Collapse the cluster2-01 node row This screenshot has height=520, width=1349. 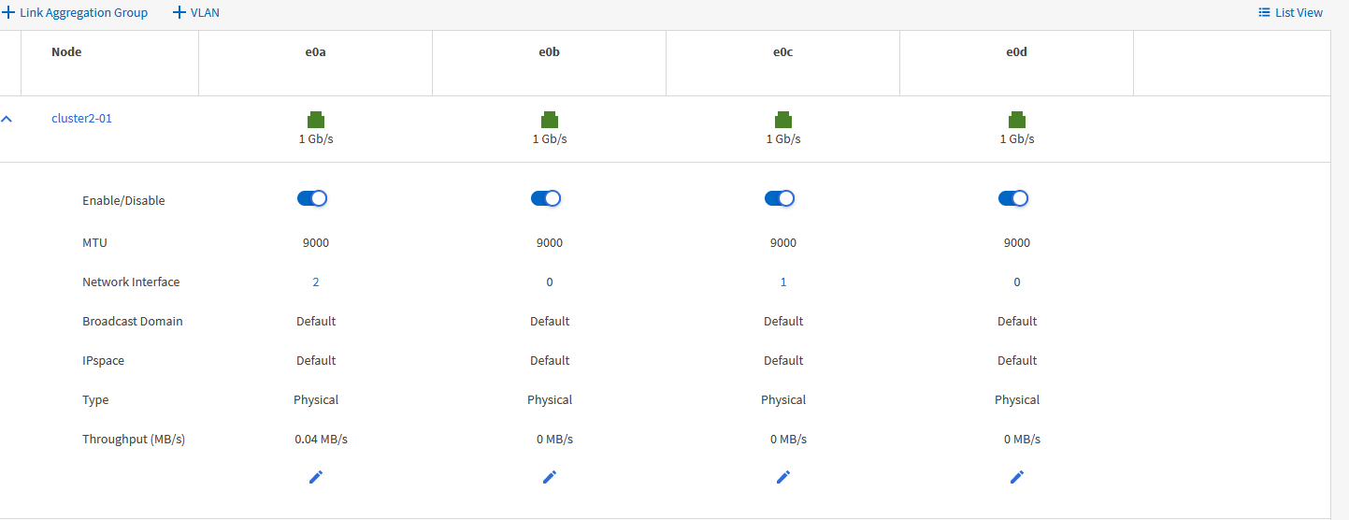[x=7, y=120]
